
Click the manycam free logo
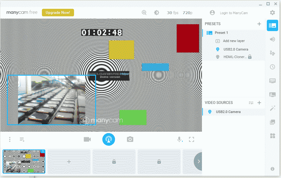[x=22, y=12]
